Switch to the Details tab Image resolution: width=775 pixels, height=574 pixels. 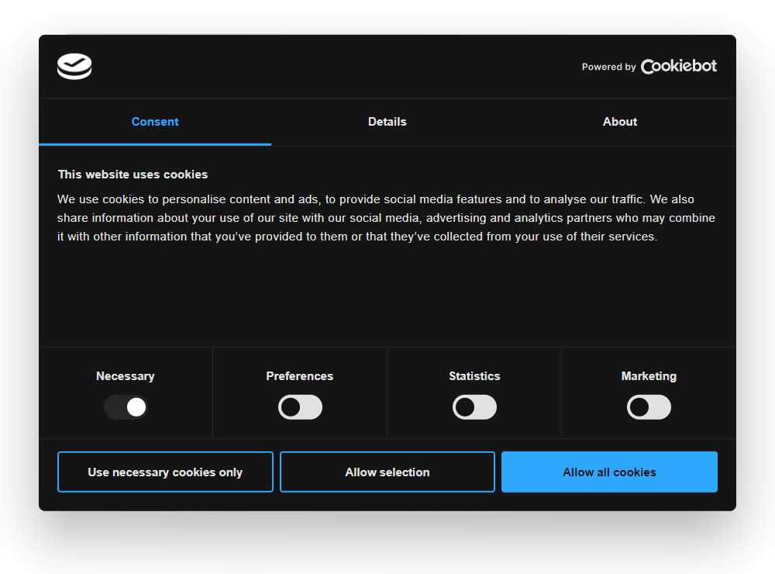387,122
